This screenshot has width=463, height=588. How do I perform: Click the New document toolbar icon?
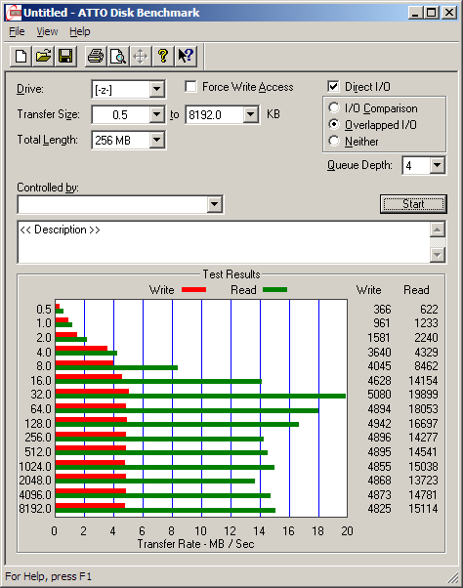coord(21,57)
